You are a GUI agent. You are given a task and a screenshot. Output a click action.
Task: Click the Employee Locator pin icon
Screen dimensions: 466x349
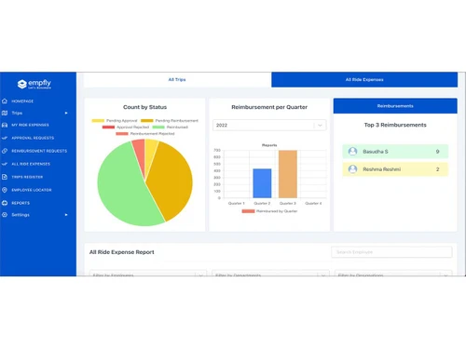pos(5,190)
